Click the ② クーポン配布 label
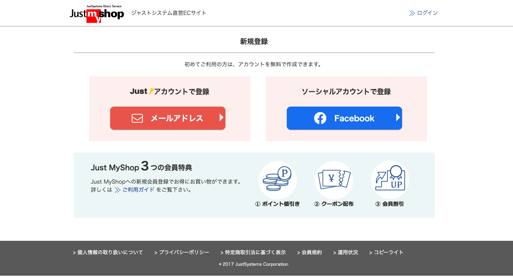The image size is (513, 278). [334, 204]
